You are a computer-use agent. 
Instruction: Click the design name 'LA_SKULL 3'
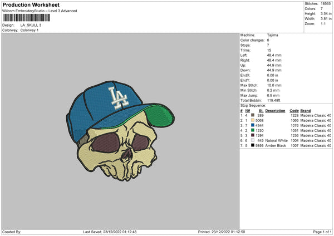pos(31,25)
